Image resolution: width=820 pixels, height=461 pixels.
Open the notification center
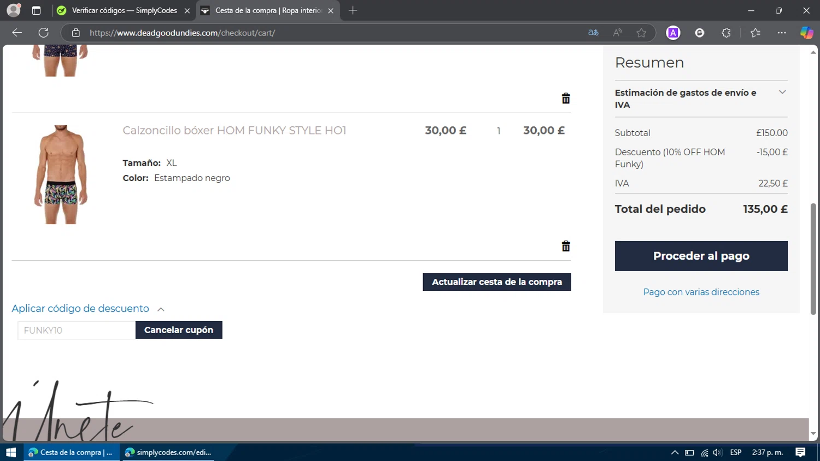[800, 452]
